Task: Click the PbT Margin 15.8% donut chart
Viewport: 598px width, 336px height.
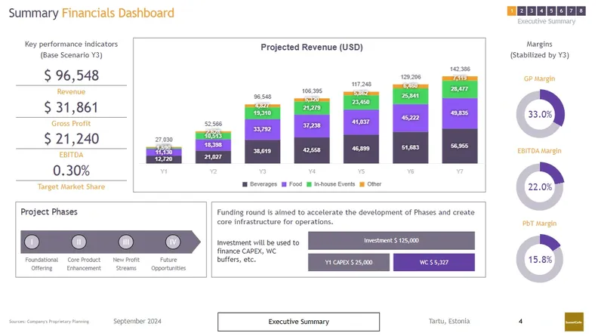Action: click(x=540, y=259)
